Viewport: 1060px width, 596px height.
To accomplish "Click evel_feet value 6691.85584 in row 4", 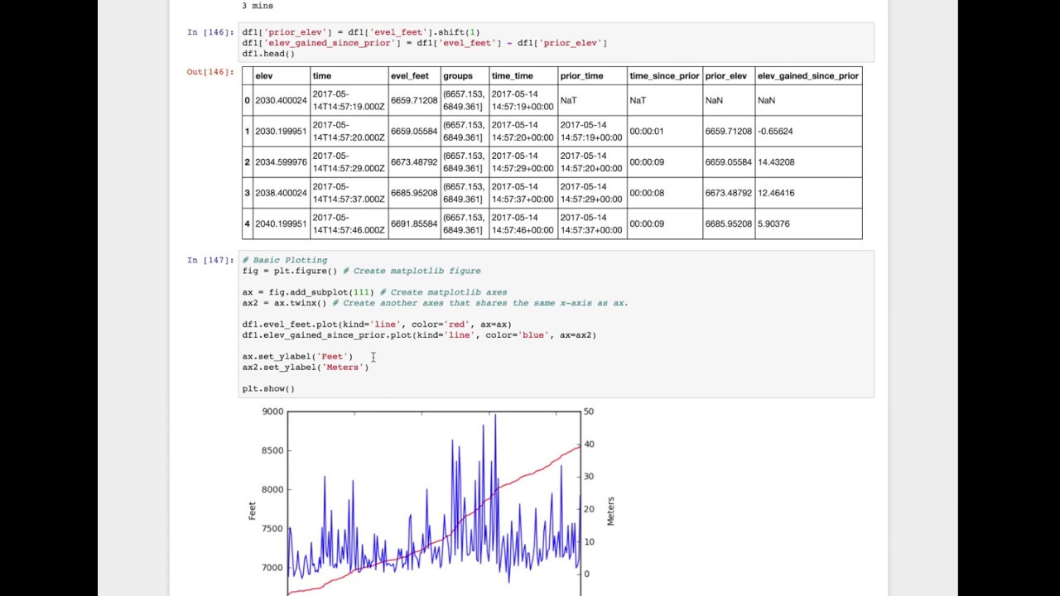I will point(414,224).
